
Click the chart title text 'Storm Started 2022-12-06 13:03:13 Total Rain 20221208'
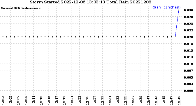point(91,2)
